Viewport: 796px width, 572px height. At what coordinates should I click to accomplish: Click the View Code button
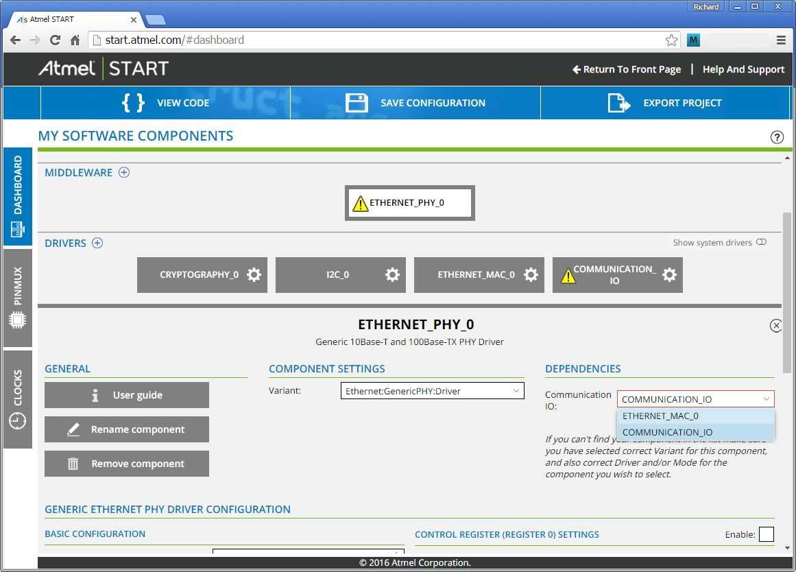coord(165,103)
